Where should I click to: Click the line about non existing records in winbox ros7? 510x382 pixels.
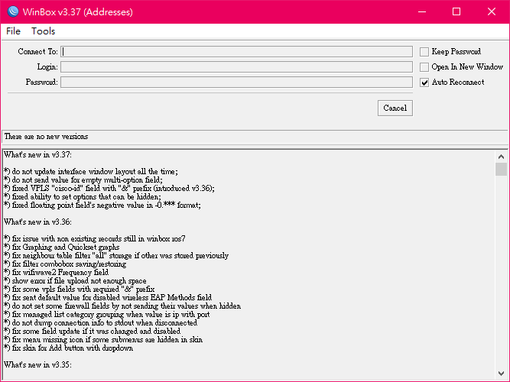click(95, 239)
